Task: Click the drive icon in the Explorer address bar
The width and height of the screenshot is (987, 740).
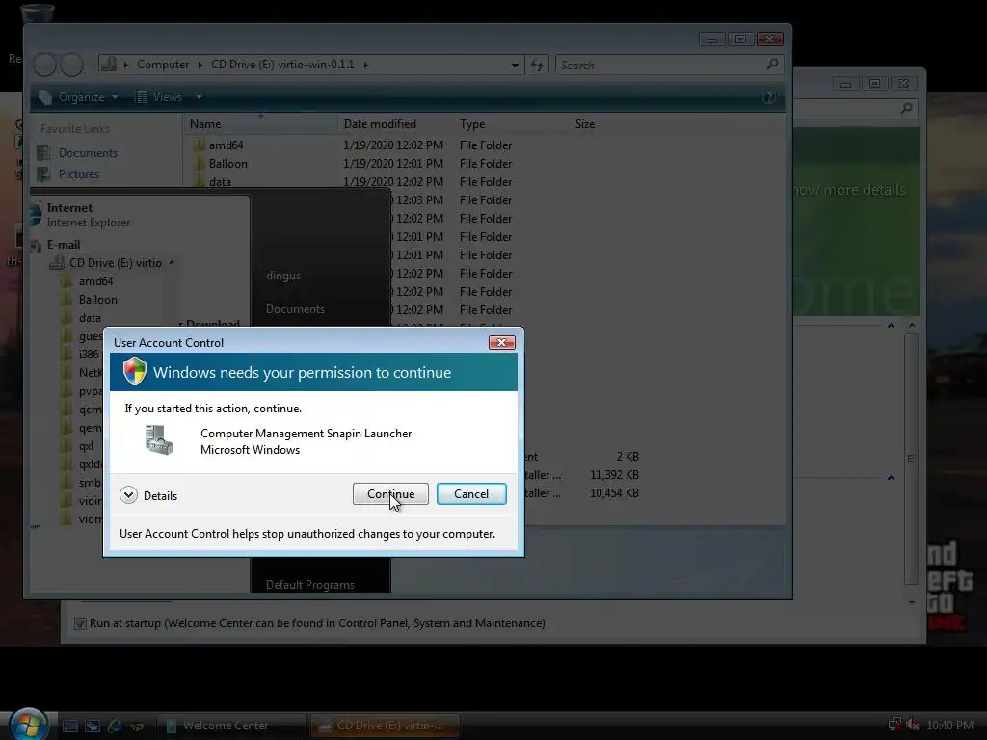Action: tap(108, 65)
